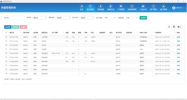Click the 批次类型 column header
This screenshot has height=100, width=187.
[x=26, y=33]
